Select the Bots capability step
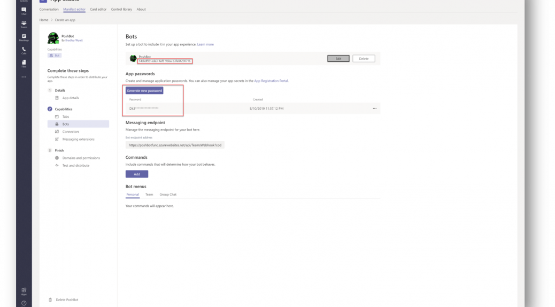This screenshot has width=555, height=307. pyautogui.click(x=78, y=124)
